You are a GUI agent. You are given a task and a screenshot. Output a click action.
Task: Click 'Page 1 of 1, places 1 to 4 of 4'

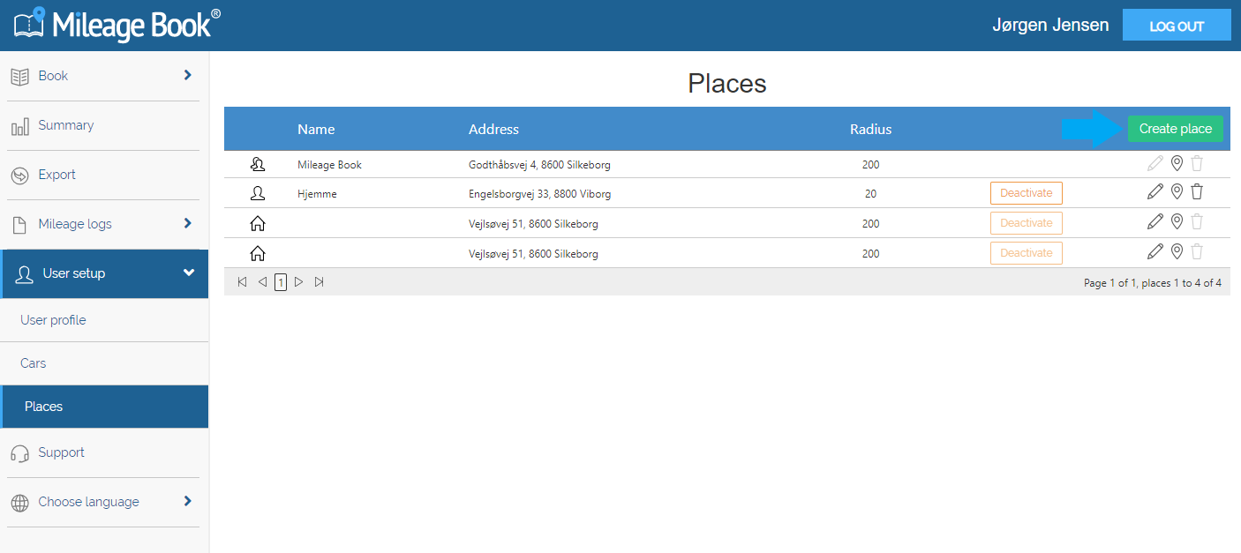1153,283
